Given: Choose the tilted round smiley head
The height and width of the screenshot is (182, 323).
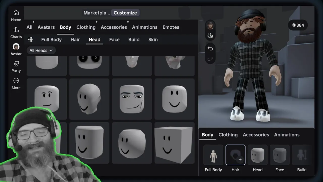Looking at the screenshot, I should (132, 143).
